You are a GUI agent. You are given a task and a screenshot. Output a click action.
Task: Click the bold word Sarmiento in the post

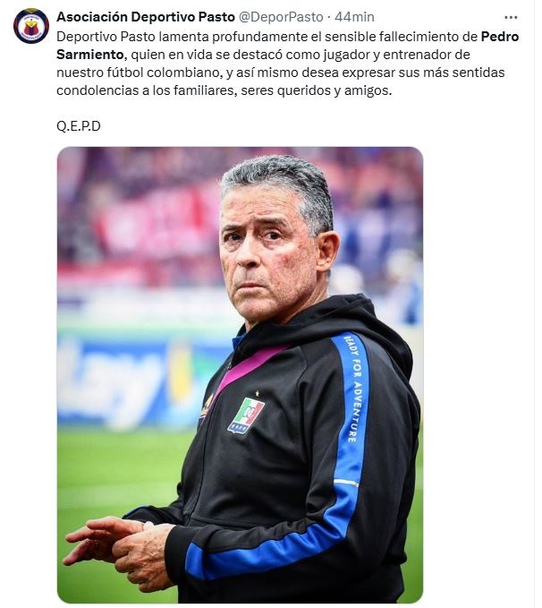89,55
